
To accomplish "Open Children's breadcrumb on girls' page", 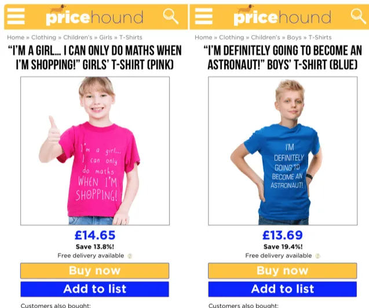I will coord(78,38).
